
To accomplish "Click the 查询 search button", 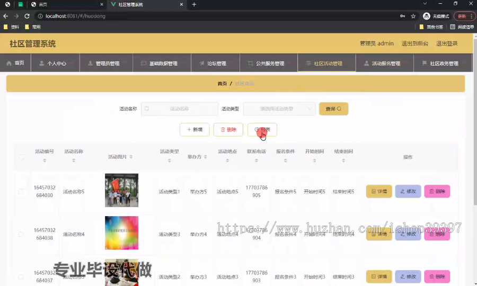I will [333, 109].
